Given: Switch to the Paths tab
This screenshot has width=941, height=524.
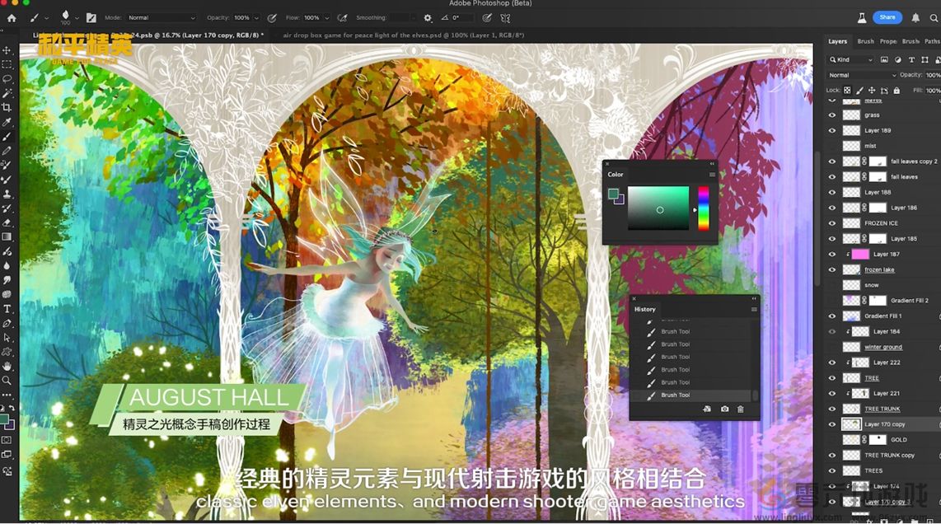Looking at the screenshot, I should coord(933,41).
